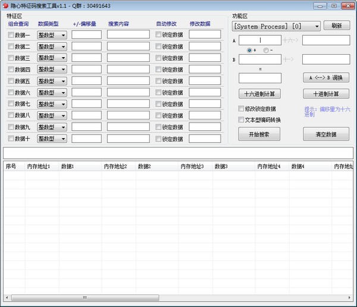This screenshot has width=357, height=307.
Task: Open data type dropdown for 数据四
Action: click(x=52, y=69)
